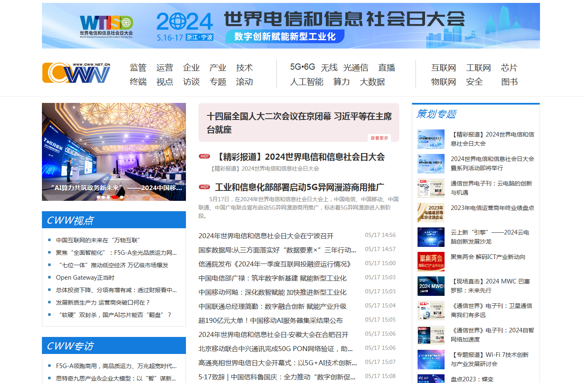584x383 pixels.
Task: Open the red 聚焦两会 thumbnail
Action: (x=431, y=261)
